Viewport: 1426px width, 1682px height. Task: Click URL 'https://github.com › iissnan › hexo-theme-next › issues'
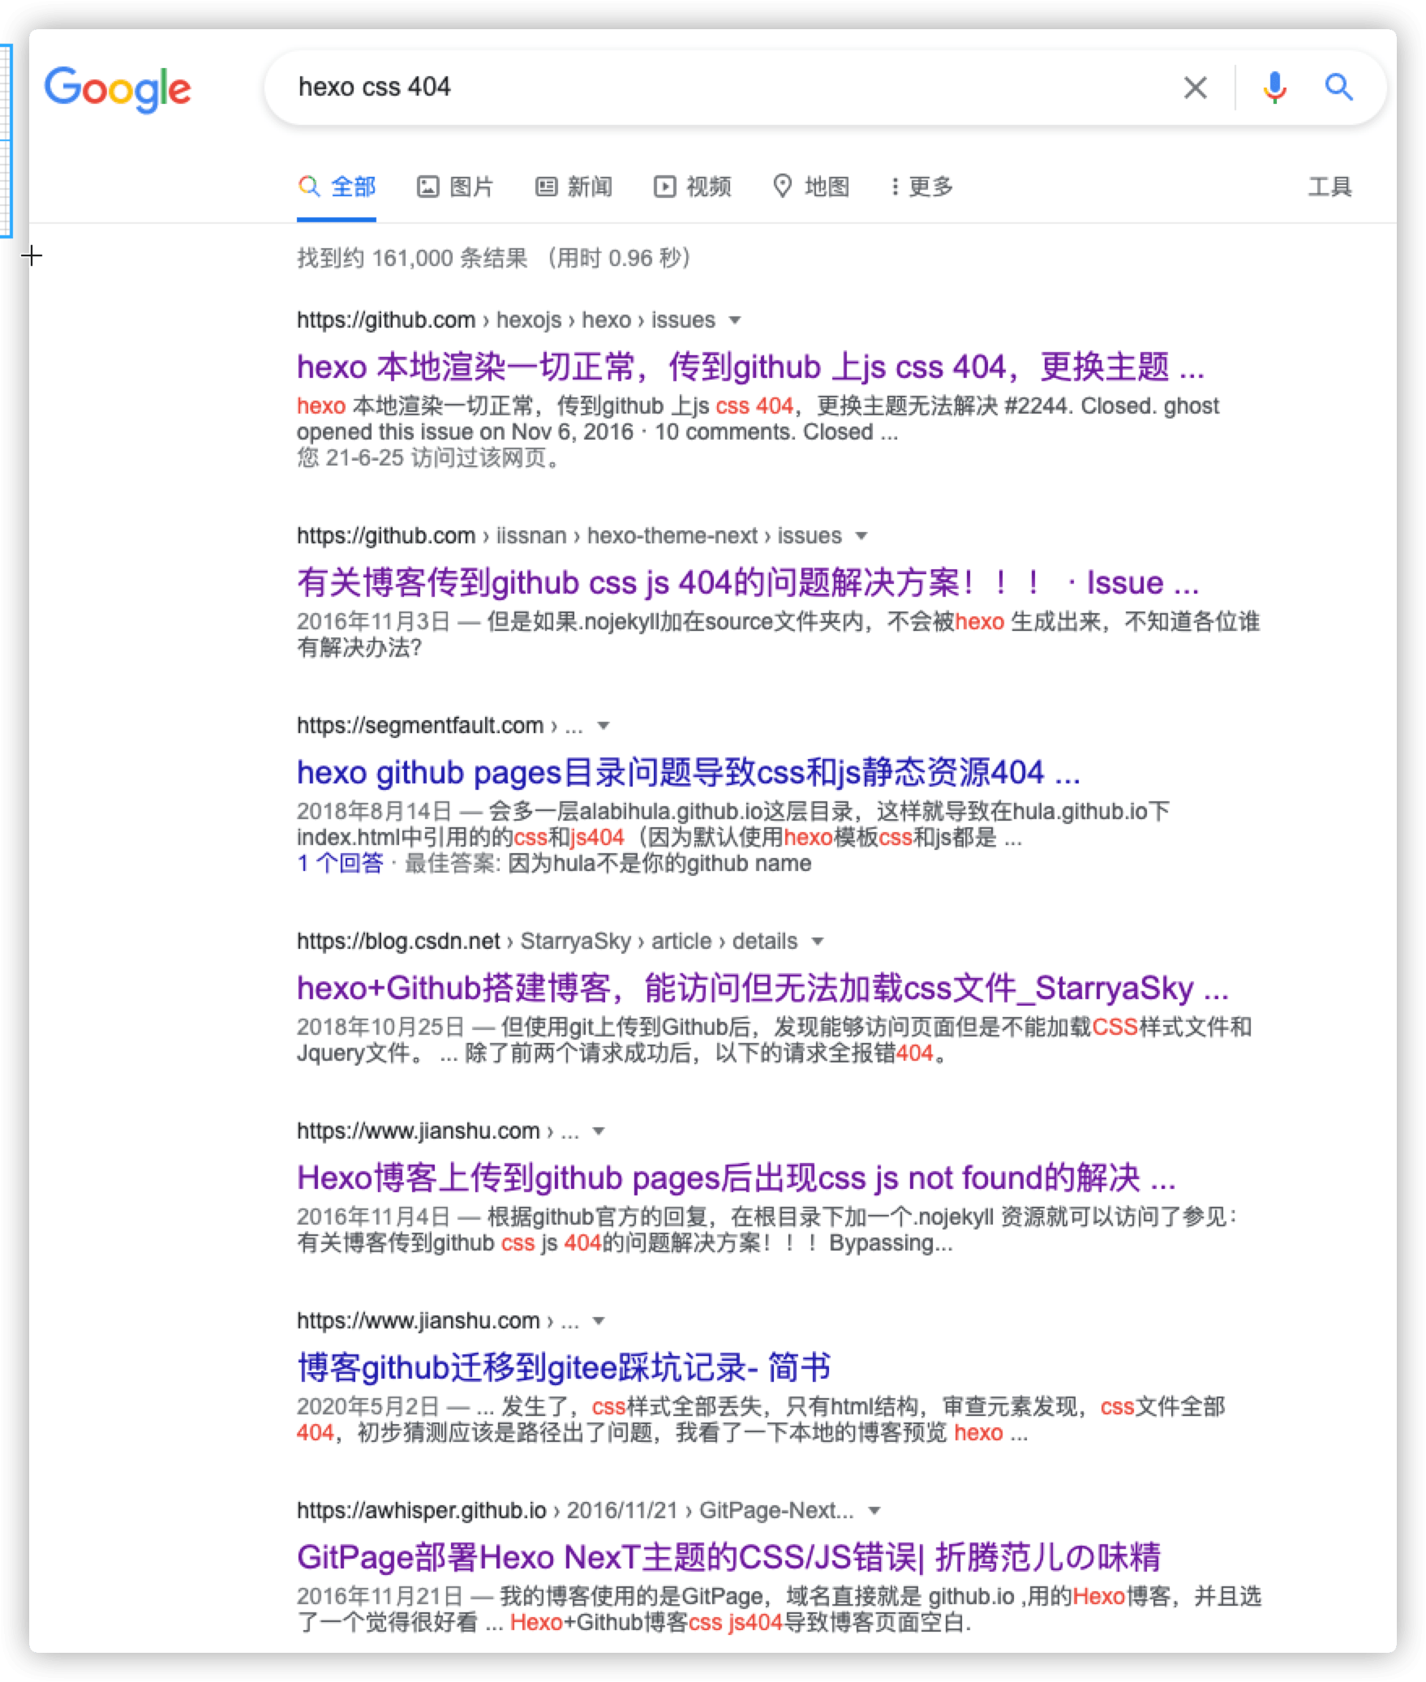(x=569, y=536)
